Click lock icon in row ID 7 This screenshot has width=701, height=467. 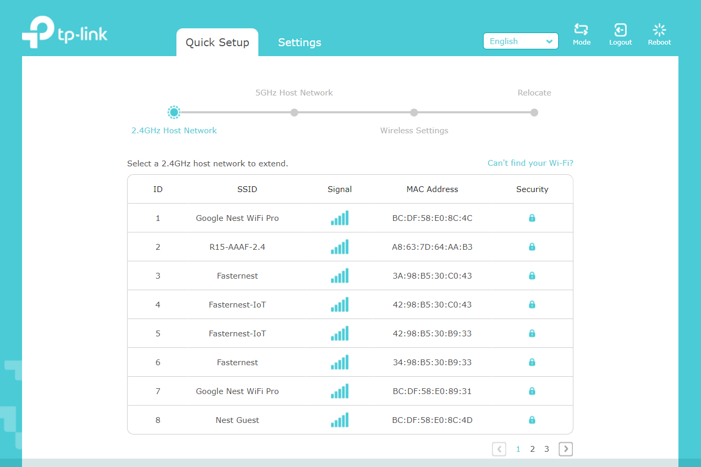point(532,391)
